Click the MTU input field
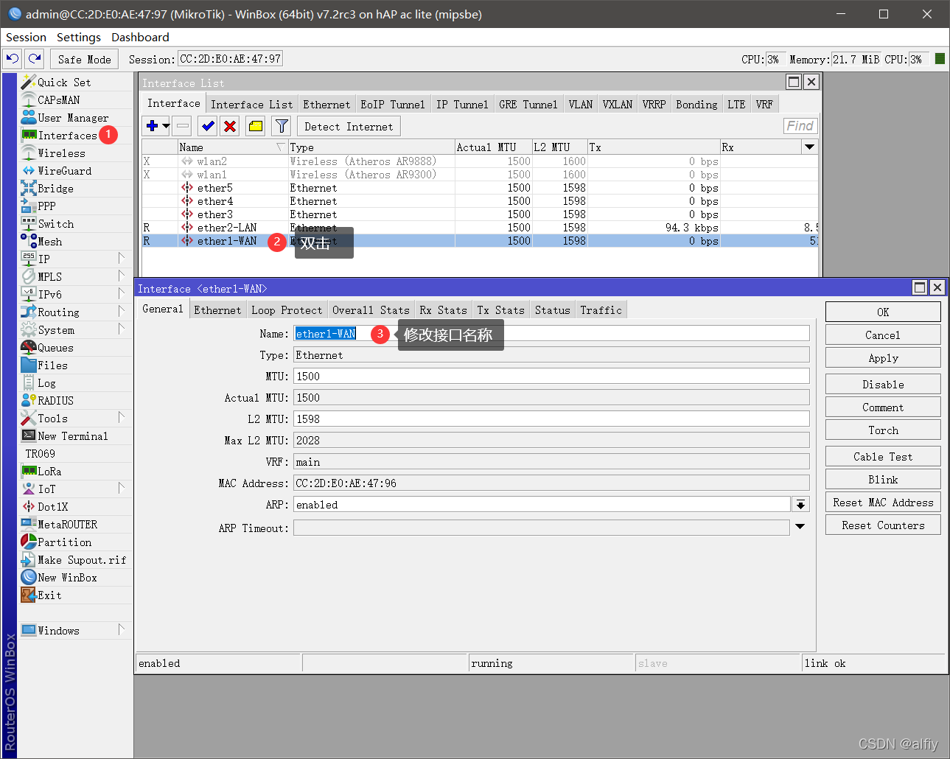The width and height of the screenshot is (950, 759). click(551, 376)
